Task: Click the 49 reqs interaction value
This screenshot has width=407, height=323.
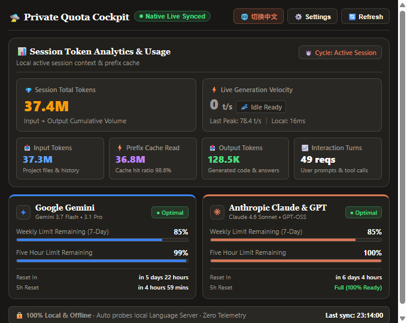Action: click(318, 160)
